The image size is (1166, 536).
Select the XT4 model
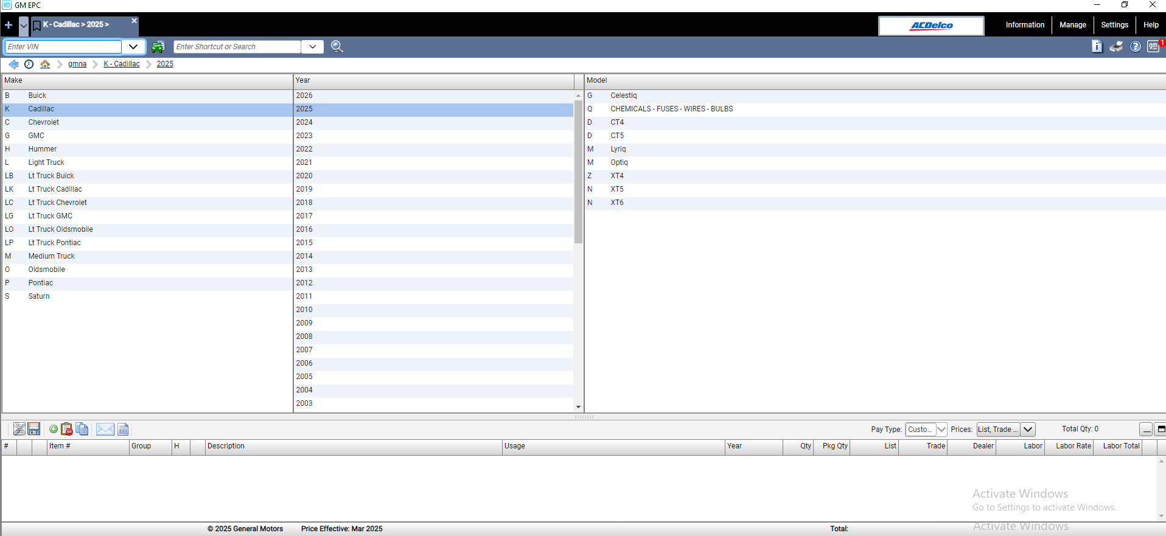tap(875, 176)
